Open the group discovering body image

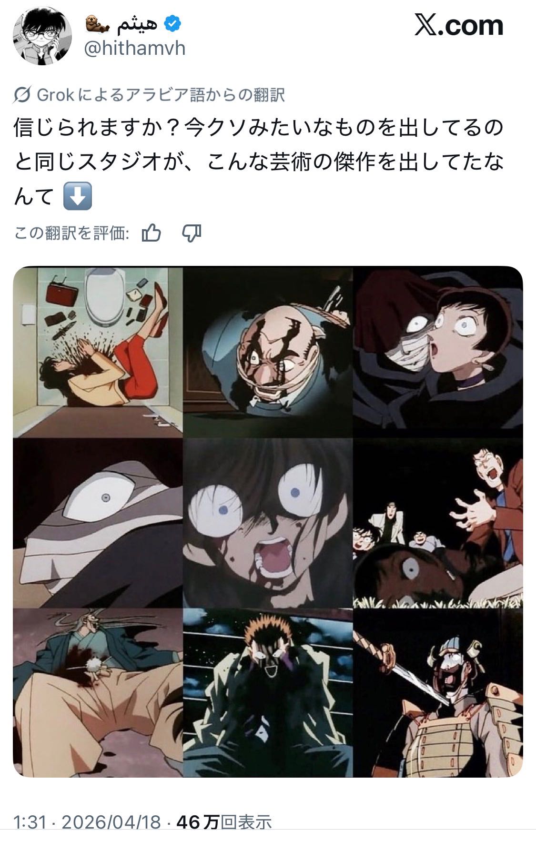pos(438,523)
